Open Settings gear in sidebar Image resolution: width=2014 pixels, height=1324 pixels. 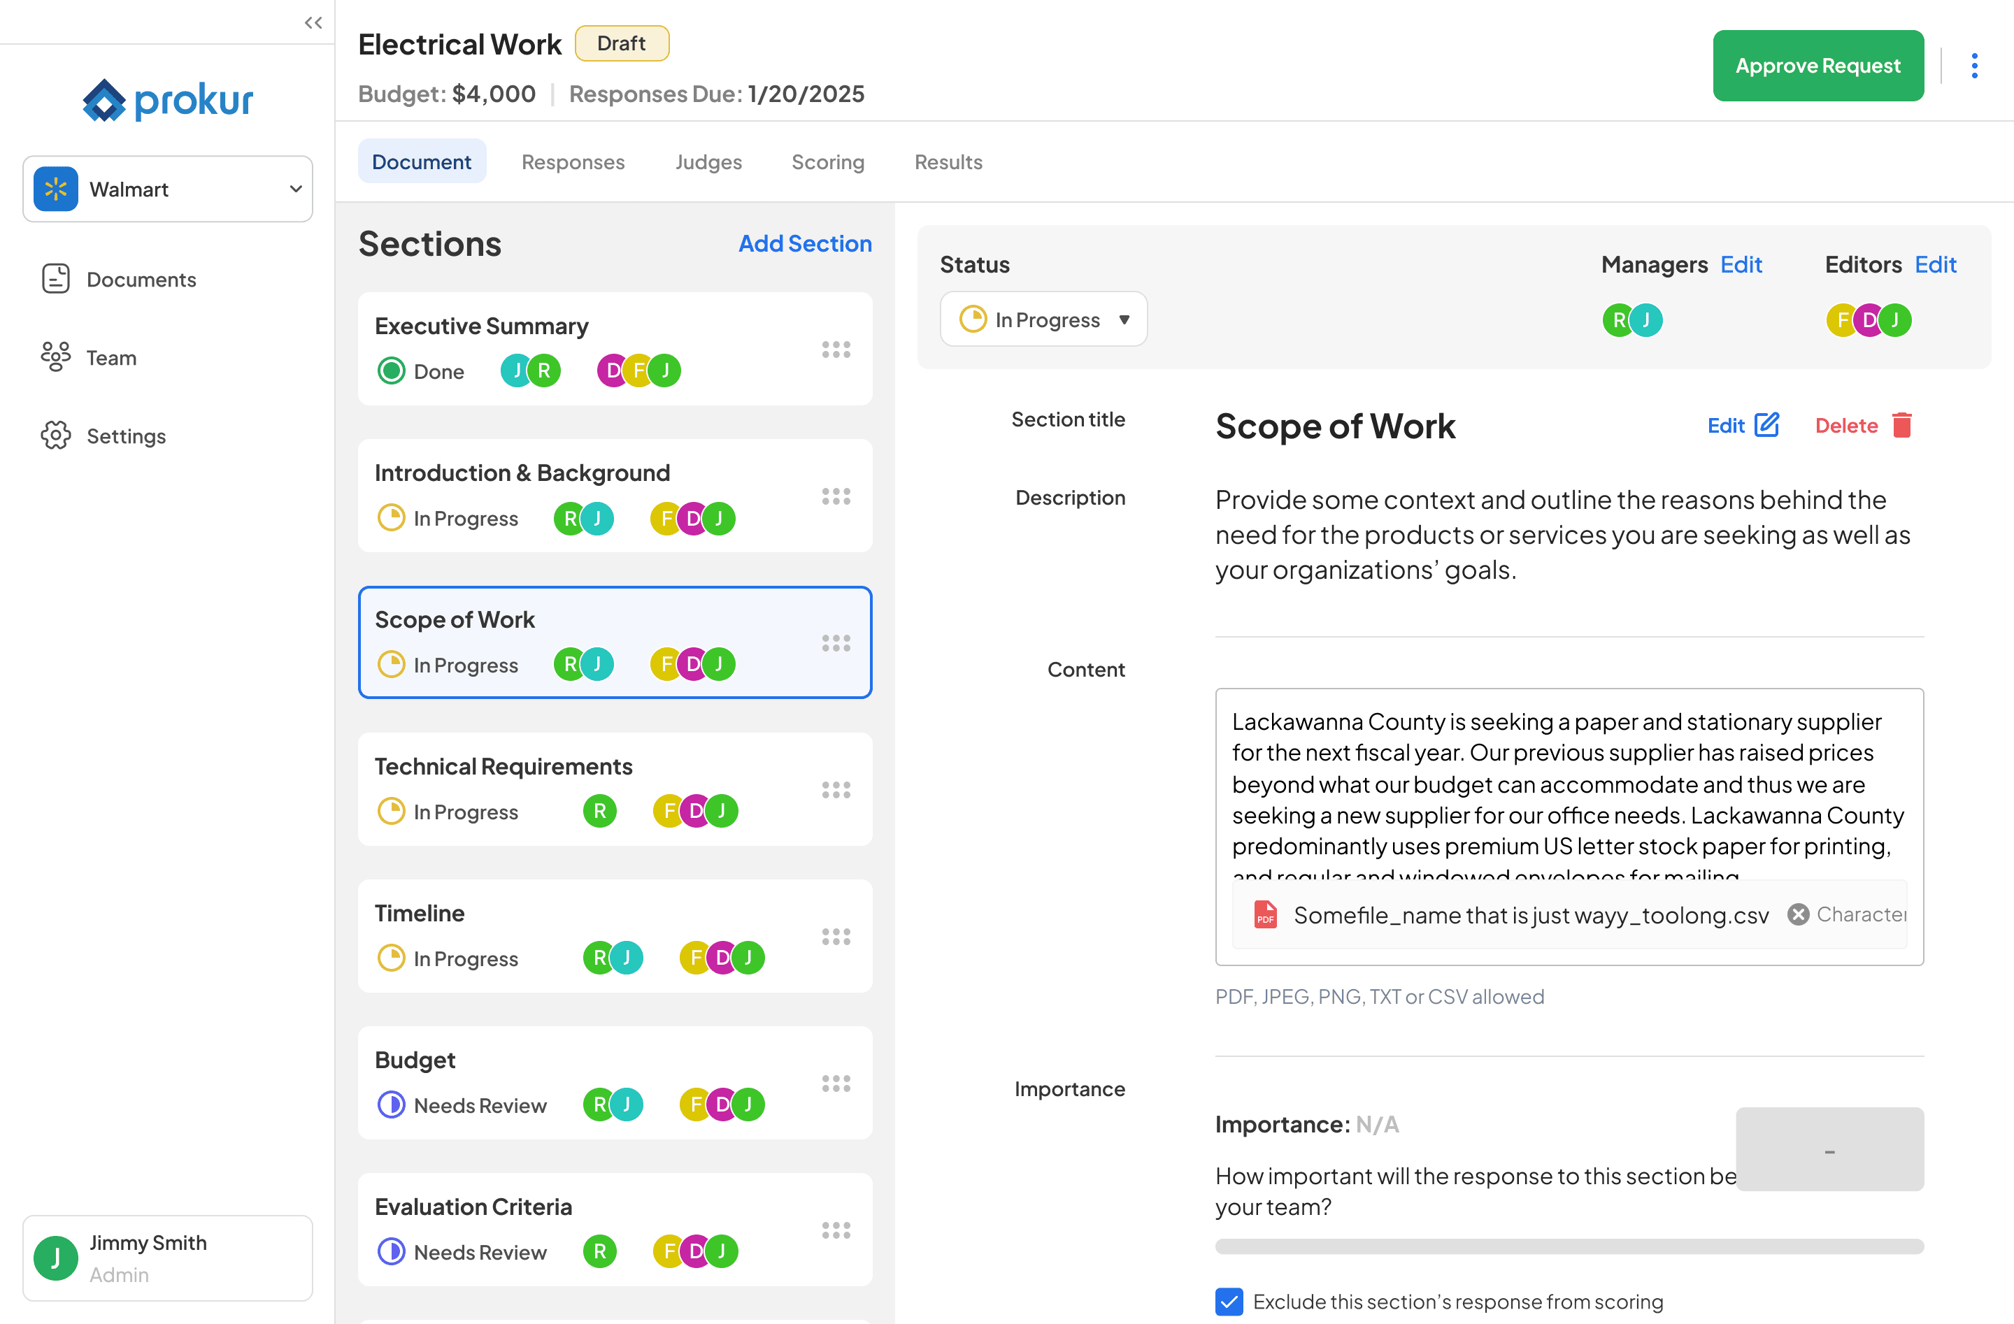tap(56, 436)
